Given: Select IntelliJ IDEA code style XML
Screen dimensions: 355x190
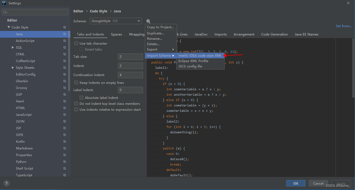Looking at the screenshot, I should 200,56.
